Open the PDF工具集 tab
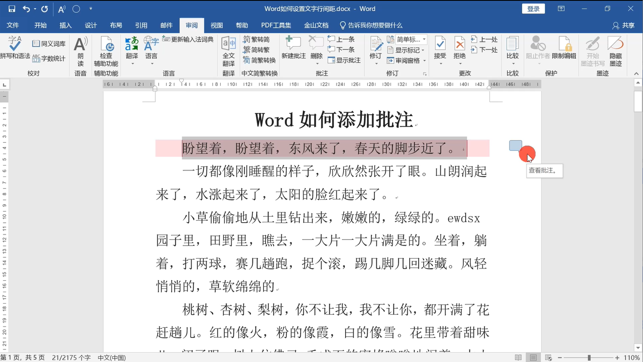 click(276, 25)
